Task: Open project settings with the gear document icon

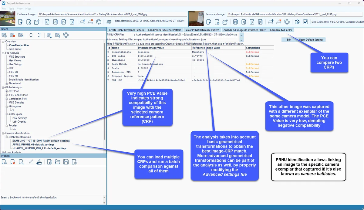Action: click(74, 162)
